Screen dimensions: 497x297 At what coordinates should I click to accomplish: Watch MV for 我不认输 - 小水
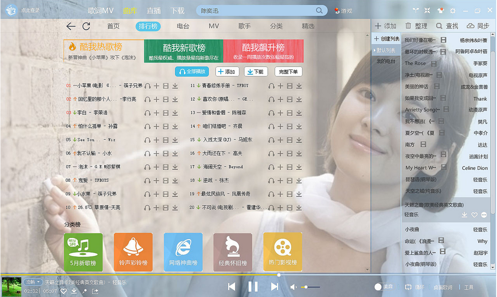166,153
